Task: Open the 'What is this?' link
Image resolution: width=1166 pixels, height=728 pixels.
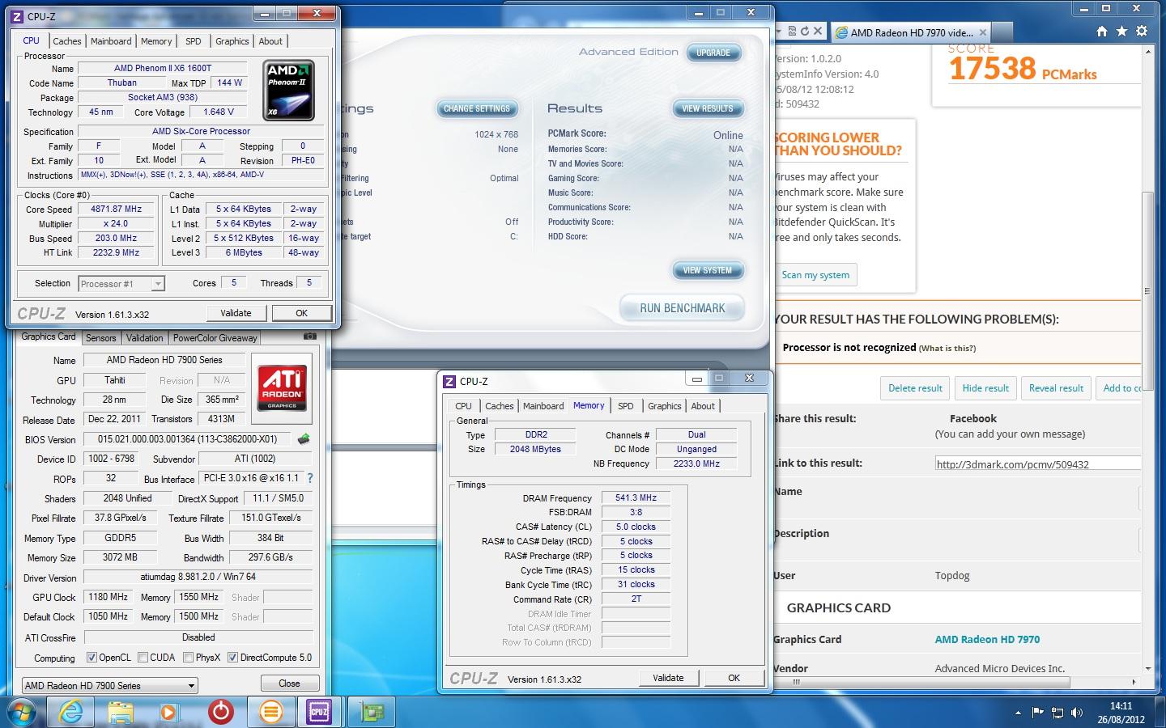Action: [947, 349]
